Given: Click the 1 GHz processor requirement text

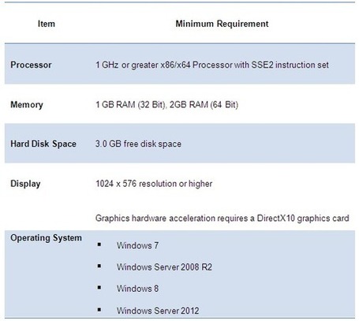Looking at the screenshot, I should point(212,65).
